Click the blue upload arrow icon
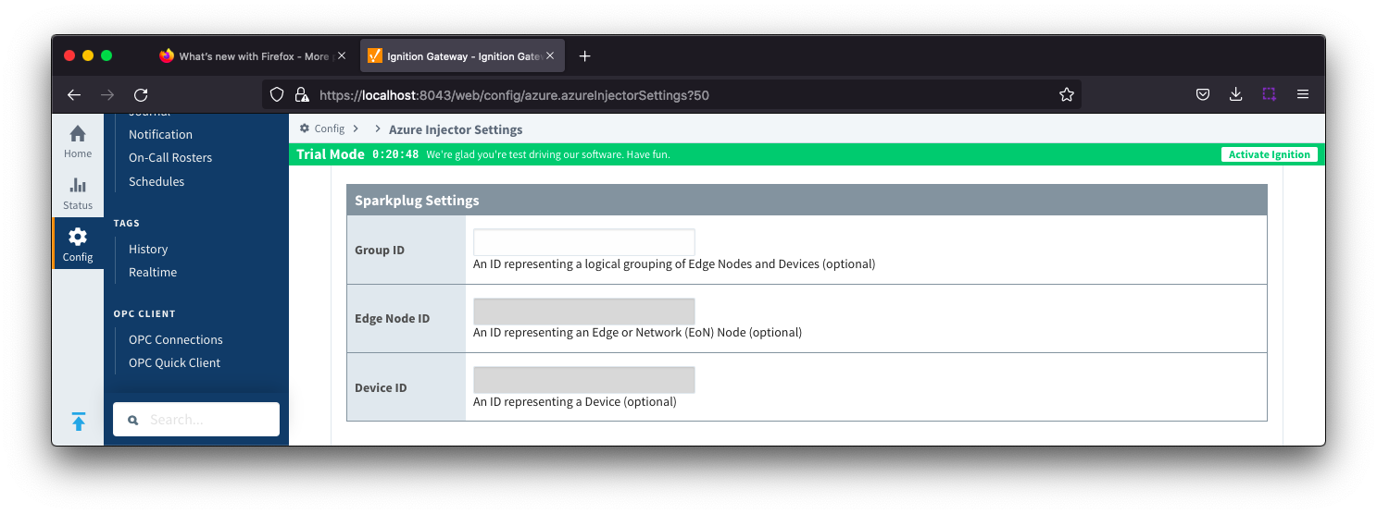The image size is (1377, 514). pos(79,422)
